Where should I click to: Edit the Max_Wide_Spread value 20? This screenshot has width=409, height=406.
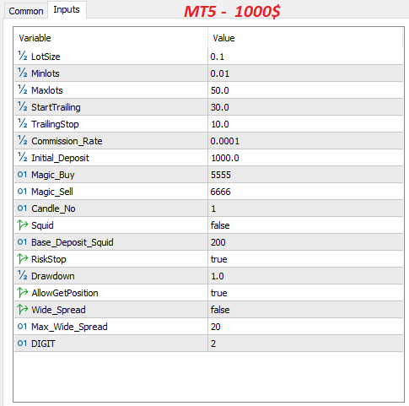(305, 327)
